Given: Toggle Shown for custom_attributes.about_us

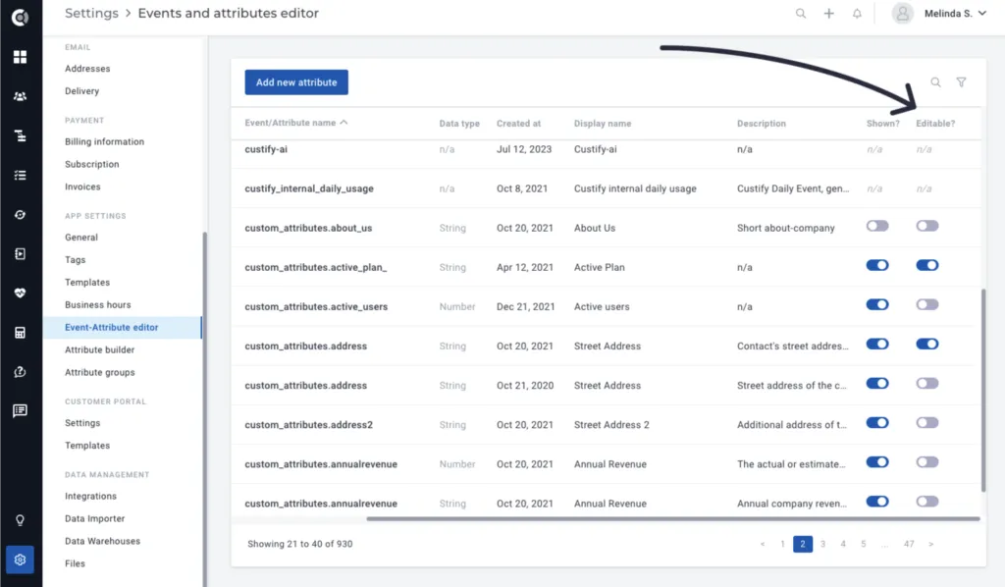Looking at the screenshot, I should [877, 226].
